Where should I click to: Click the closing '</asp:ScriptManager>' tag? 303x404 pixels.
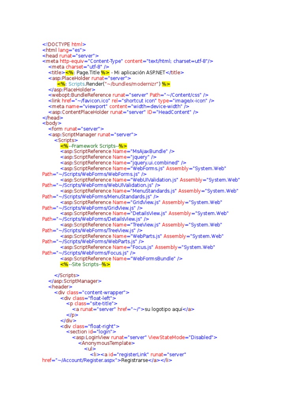point(75,281)
